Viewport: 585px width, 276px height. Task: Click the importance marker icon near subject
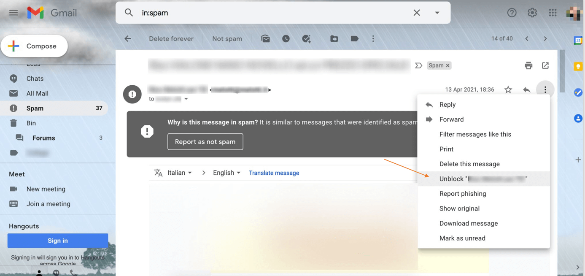[418, 65]
